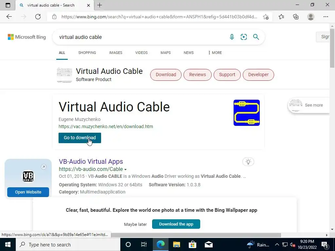The image size is (335, 251).
Task: Add page to favorites star icon
Action: coord(266,17)
